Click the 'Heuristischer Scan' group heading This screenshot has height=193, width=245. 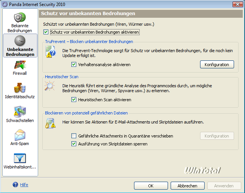[62, 77]
